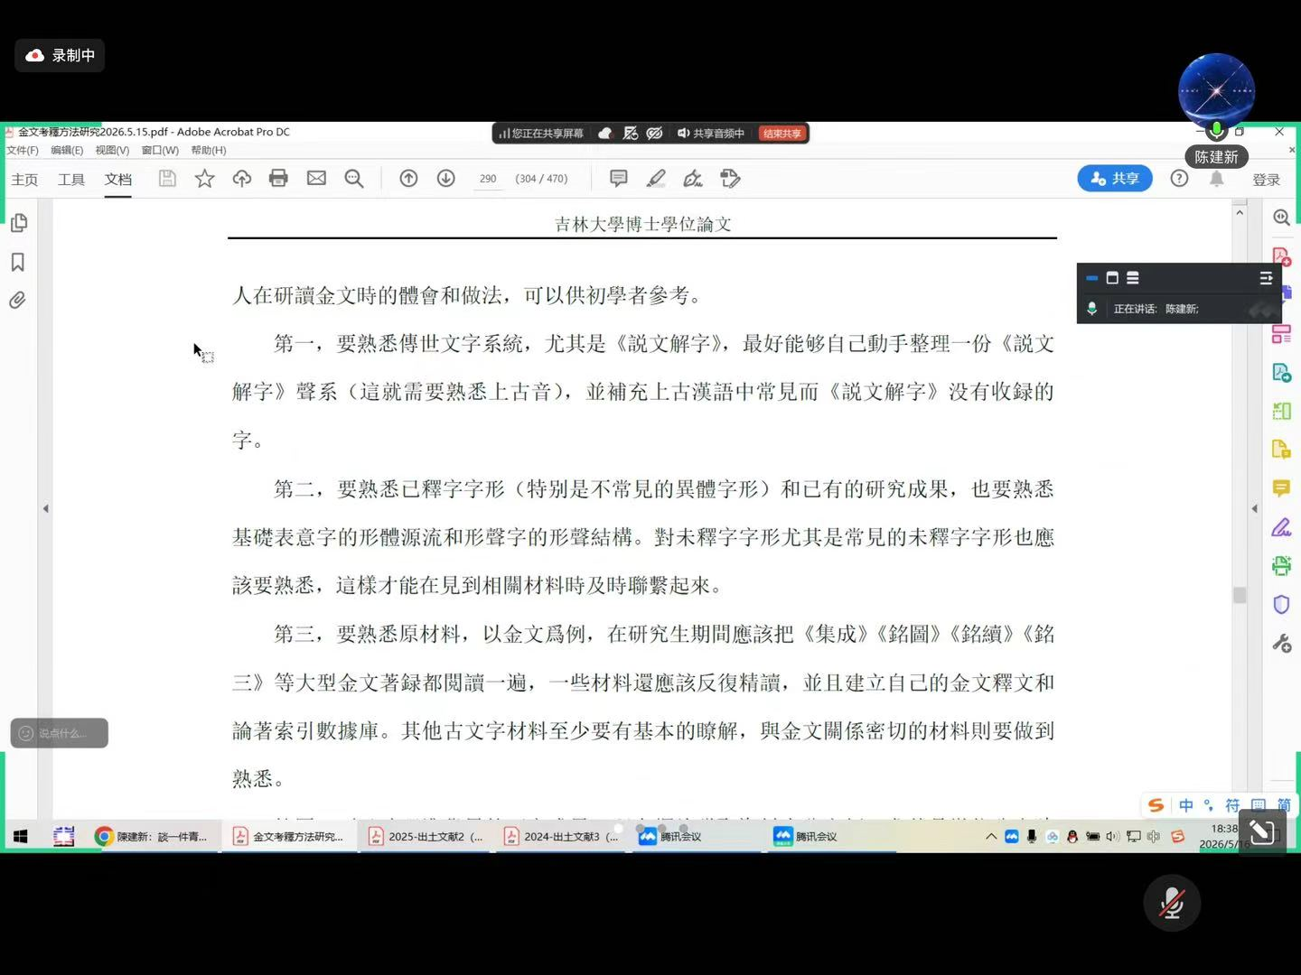
Task: Select the 文档 tab
Action: pos(118,180)
